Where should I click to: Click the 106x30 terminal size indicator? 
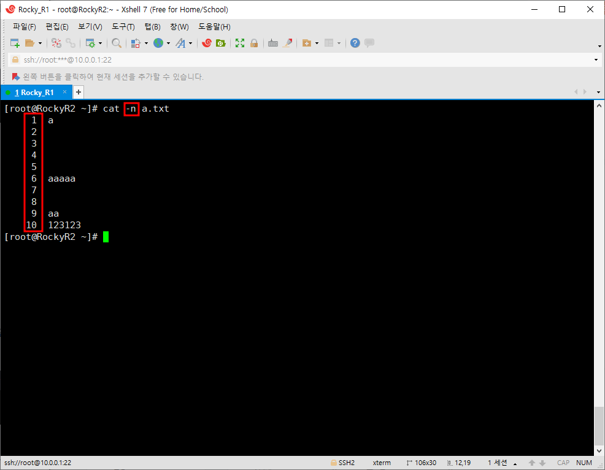tap(422, 463)
